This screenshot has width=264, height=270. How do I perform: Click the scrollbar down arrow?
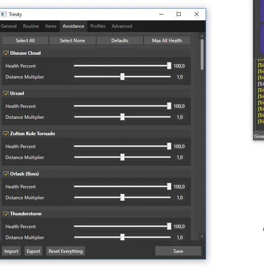[x=202, y=237]
